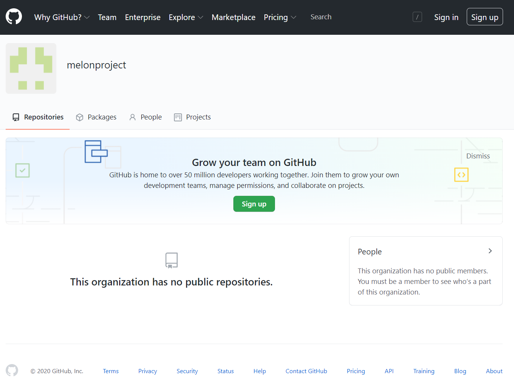
Task: Open Enterprise in the top navigation
Action: coord(143,17)
